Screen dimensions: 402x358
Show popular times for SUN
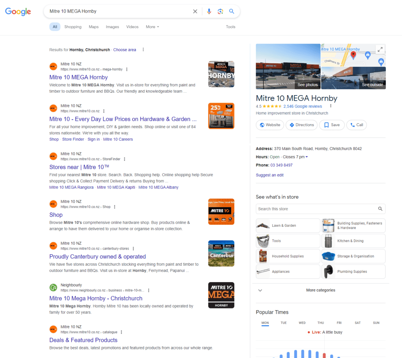pos(376,323)
